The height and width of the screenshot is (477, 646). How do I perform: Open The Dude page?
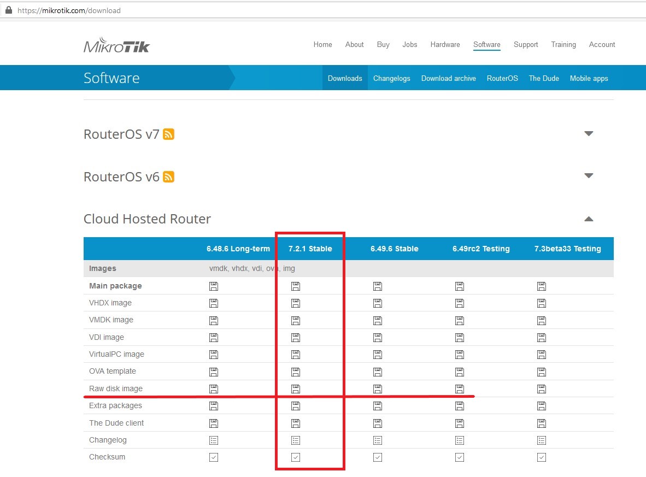(x=544, y=78)
